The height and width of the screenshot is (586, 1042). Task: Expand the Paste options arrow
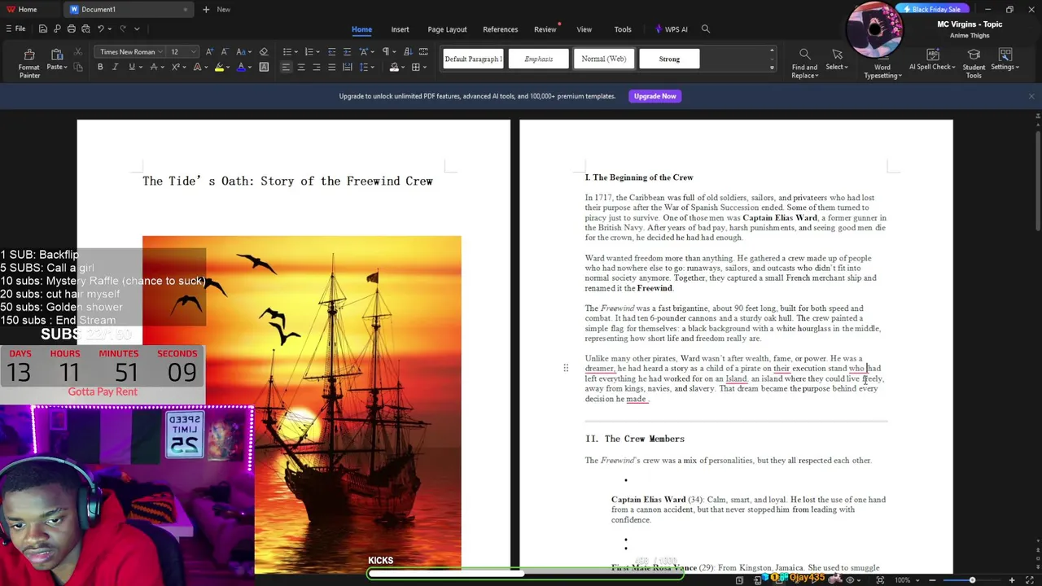click(64, 67)
